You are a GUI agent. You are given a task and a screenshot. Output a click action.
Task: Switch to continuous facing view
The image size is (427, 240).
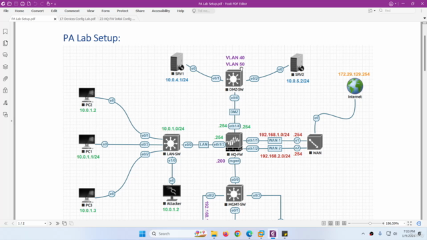coord(344,223)
